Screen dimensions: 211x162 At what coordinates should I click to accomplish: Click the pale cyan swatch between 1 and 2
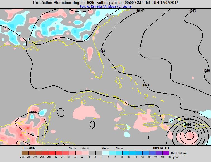pyautogui.click(x=106, y=153)
